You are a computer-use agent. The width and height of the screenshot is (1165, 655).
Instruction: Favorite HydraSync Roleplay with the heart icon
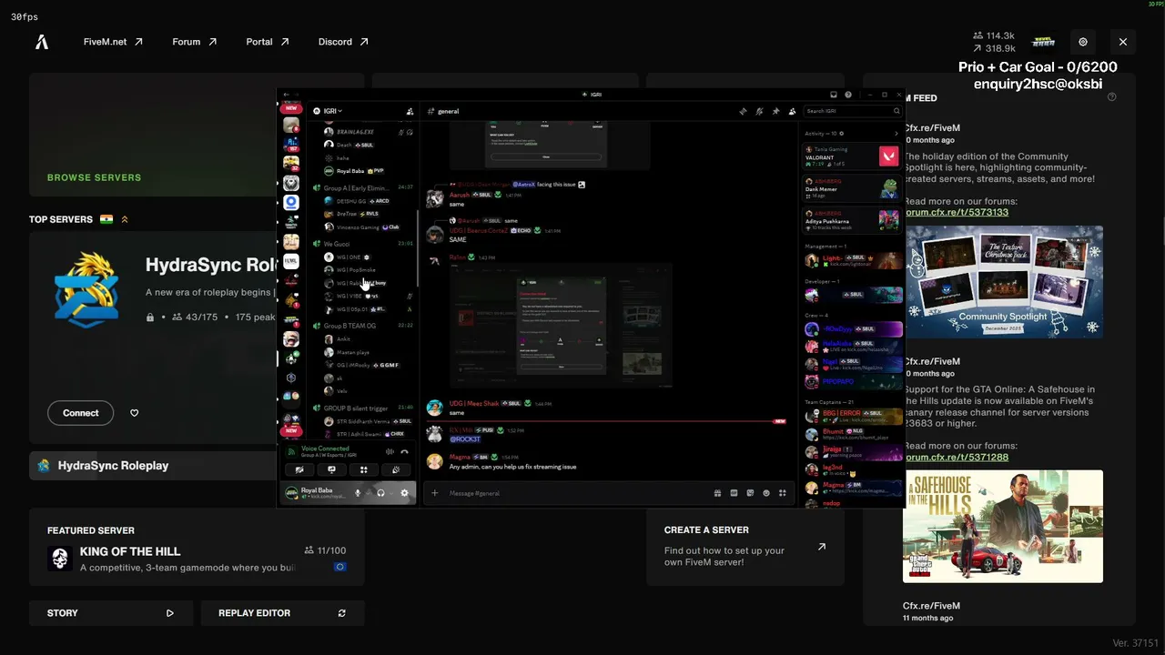[x=135, y=413]
